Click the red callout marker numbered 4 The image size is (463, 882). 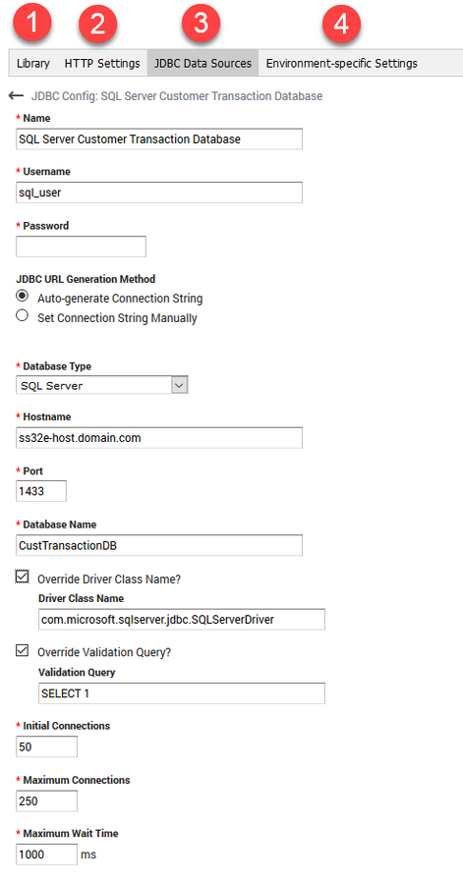pyautogui.click(x=341, y=25)
